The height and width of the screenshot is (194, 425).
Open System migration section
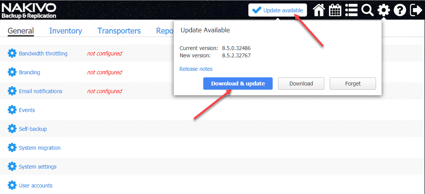(x=40, y=148)
